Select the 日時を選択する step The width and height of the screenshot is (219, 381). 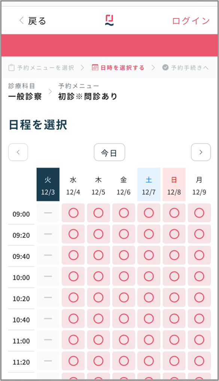118,68
